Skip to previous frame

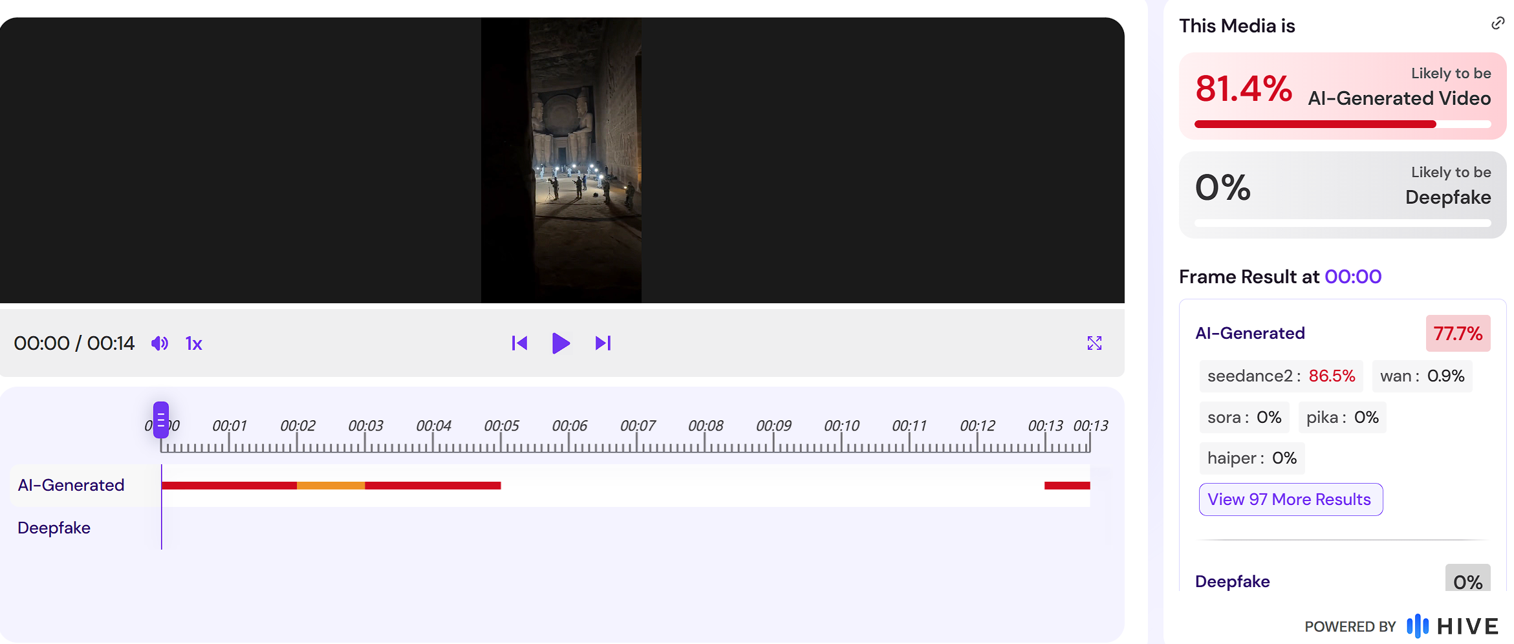[519, 343]
